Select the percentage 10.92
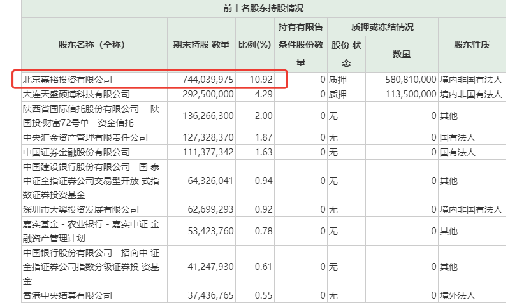 (261, 80)
